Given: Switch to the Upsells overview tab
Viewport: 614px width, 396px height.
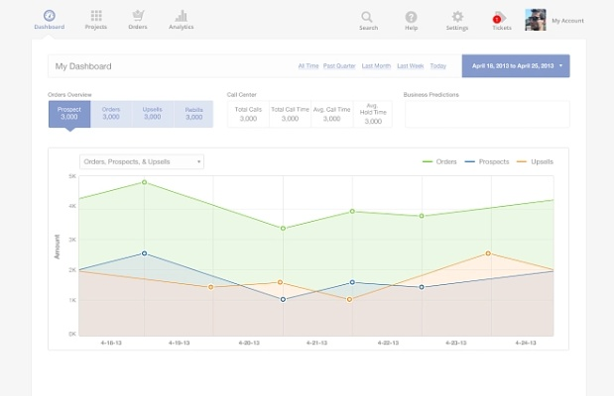Looking at the screenshot, I should pos(152,113).
